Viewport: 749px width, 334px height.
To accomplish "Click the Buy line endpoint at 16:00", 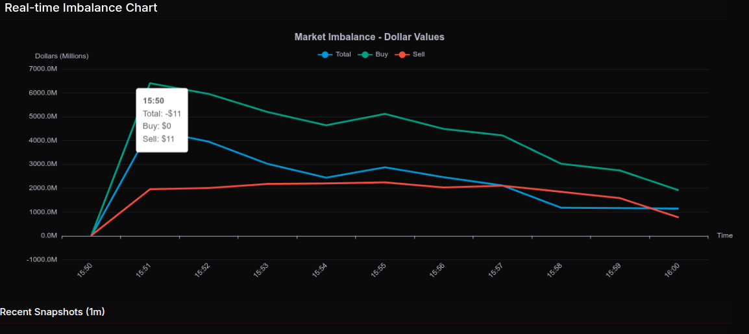I will coord(678,190).
